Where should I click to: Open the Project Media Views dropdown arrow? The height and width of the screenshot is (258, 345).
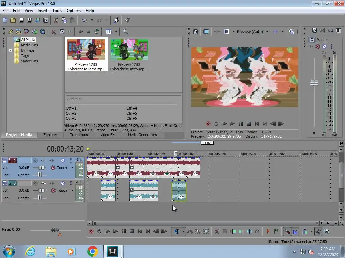[116, 32]
